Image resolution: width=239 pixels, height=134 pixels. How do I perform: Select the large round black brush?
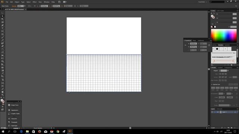point(217,49)
